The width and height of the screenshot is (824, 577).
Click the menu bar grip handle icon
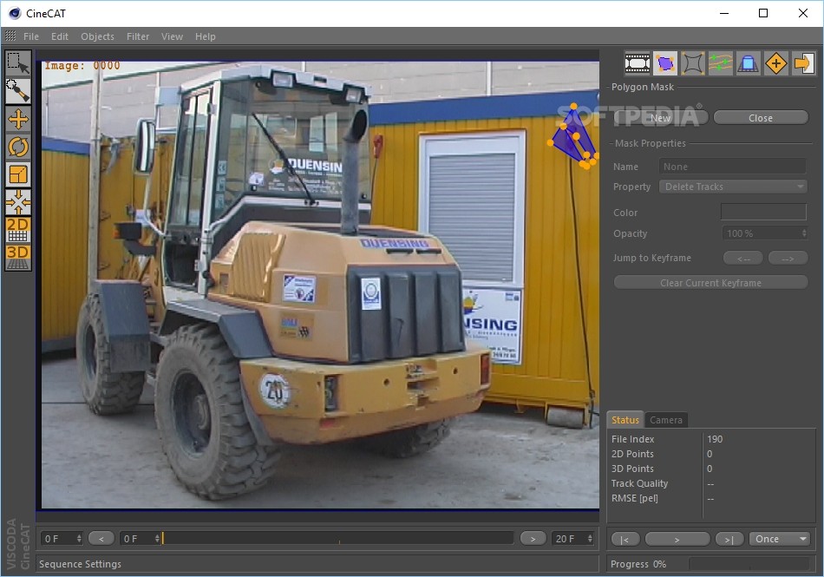click(x=10, y=36)
